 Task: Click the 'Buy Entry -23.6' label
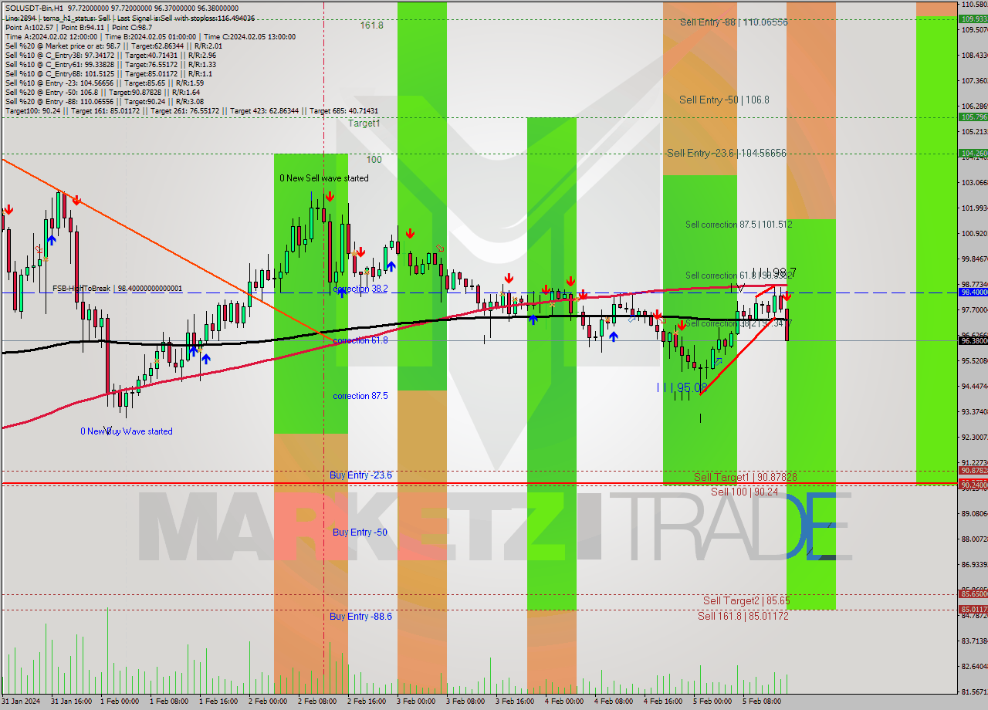[x=360, y=475]
